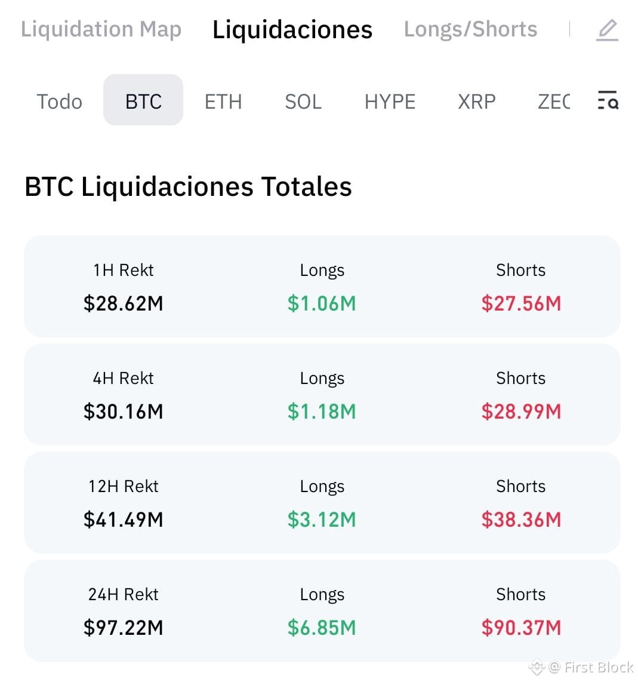Open the 1H Rekt $28.62M total

(x=124, y=303)
